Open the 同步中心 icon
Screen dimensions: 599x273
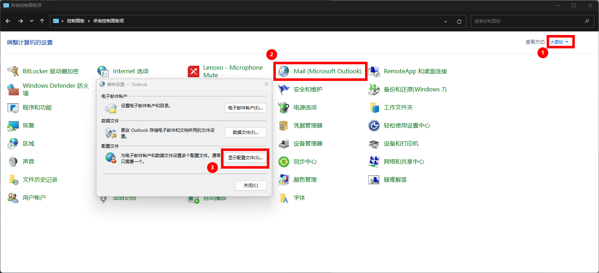pos(284,162)
